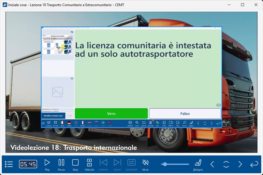The width and height of the screenshot is (263, 175).
Task: Expand the lesson list menu in the player bar
Action: (9, 164)
